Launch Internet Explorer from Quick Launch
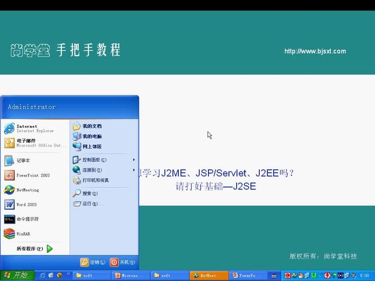The image size is (375, 281). (x=43, y=275)
